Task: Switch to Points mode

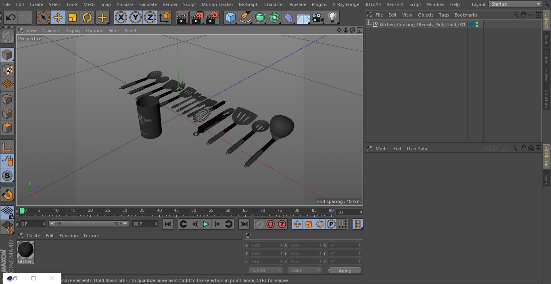Action: [x=7, y=99]
